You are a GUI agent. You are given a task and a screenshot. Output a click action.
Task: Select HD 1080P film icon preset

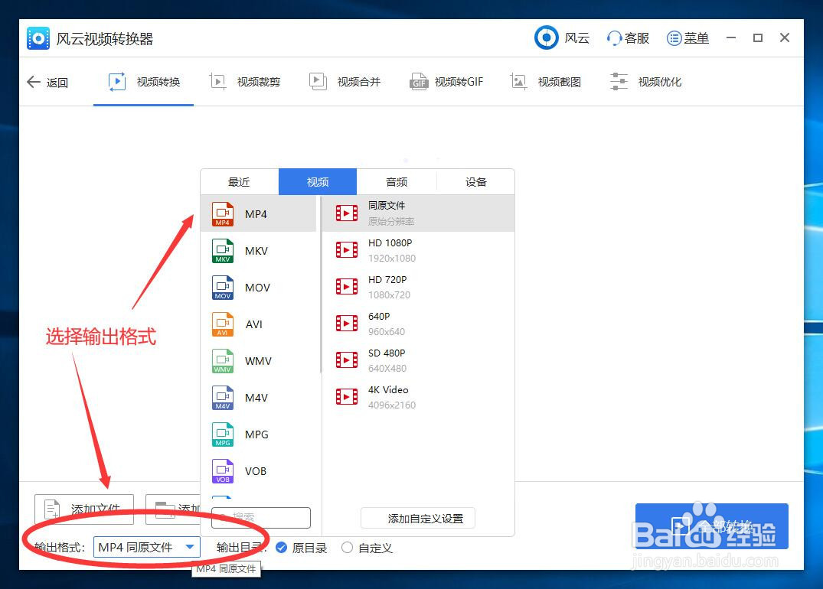(x=346, y=249)
